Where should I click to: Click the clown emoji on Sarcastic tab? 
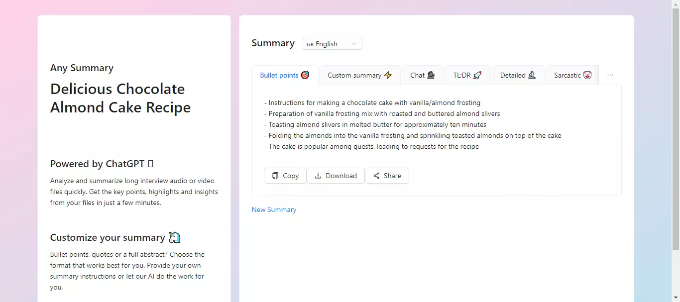coord(586,75)
